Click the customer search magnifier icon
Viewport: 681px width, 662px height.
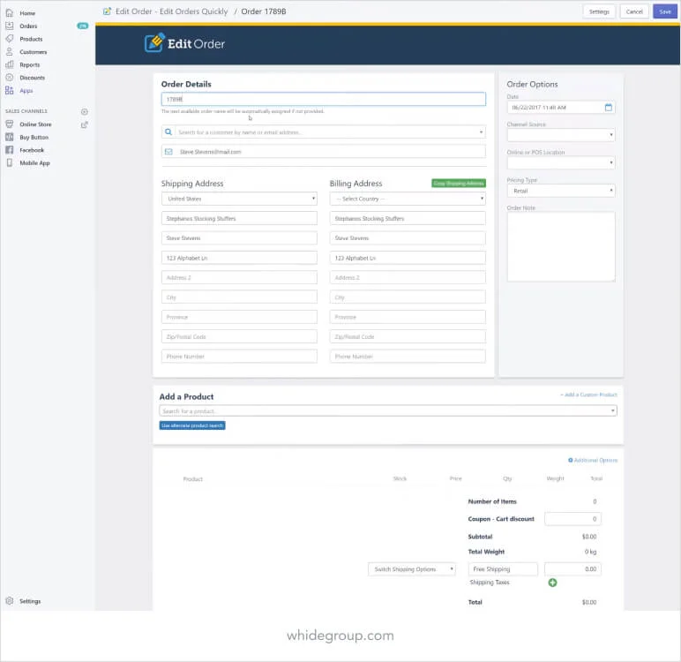[168, 132]
